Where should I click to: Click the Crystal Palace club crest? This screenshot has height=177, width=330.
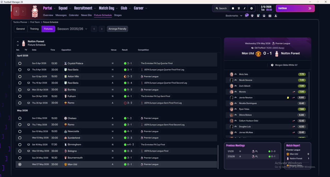65,63
